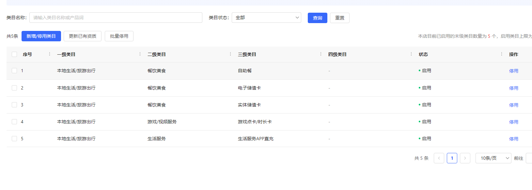532x190 pixels.
Task: Focus the 类目名称 search input field
Action: [x=116, y=18]
